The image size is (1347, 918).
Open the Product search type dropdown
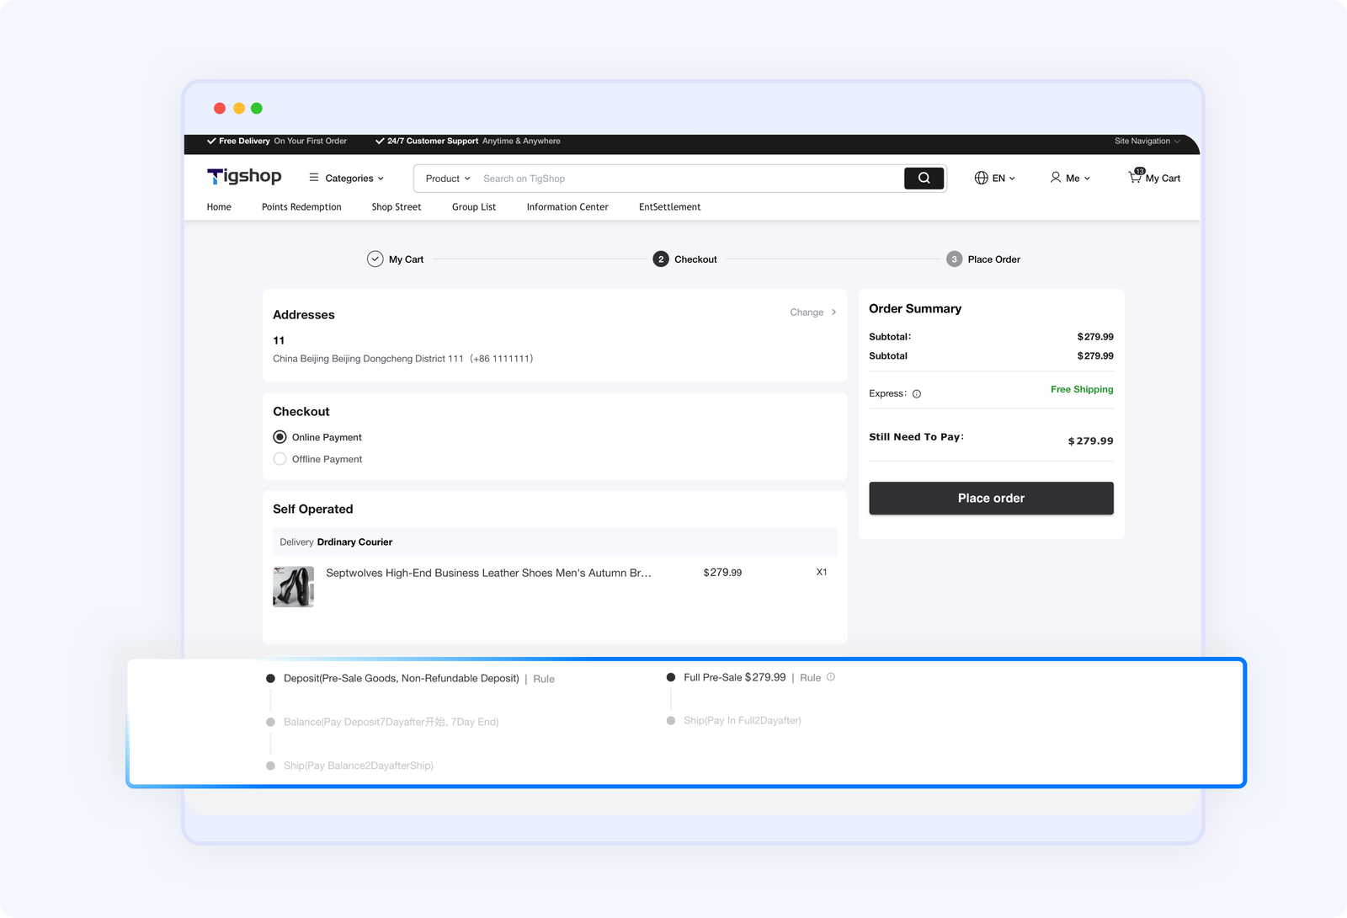tap(447, 179)
